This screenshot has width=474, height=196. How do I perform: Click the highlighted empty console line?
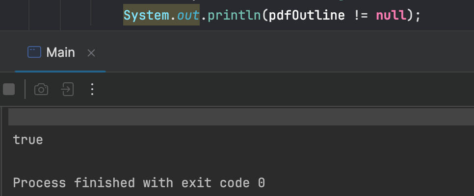tap(240, 118)
